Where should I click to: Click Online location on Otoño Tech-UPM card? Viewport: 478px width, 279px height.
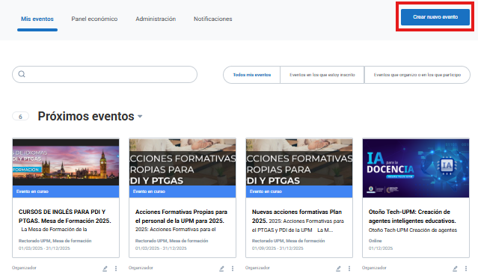click(x=375, y=241)
